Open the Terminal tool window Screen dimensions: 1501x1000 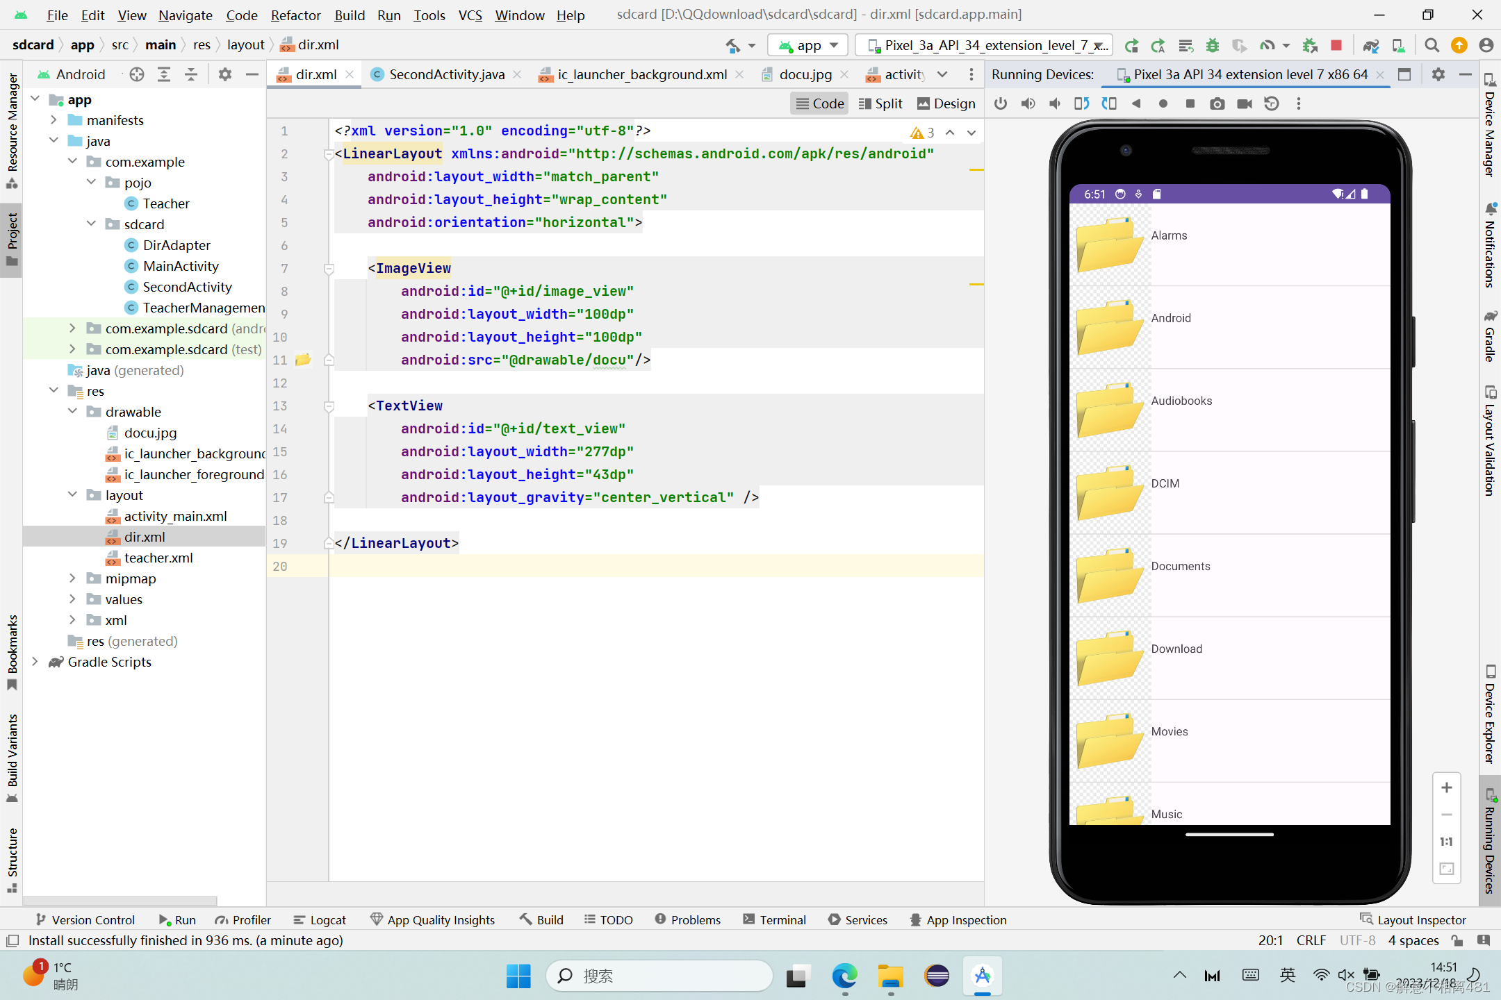tap(775, 919)
